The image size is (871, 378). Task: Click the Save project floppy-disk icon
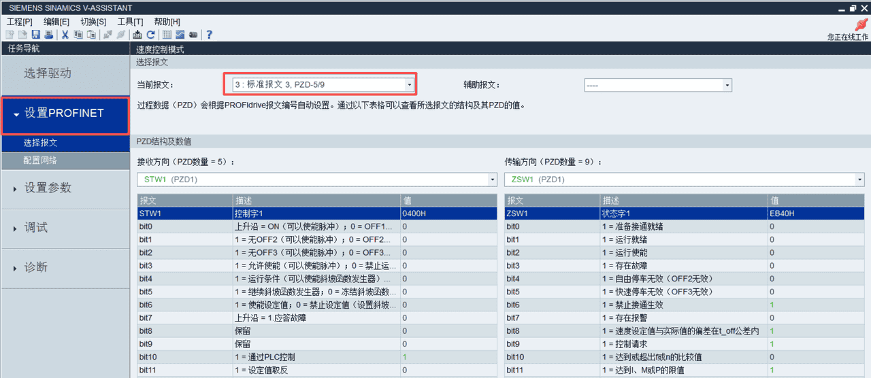(x=35, y=35)
